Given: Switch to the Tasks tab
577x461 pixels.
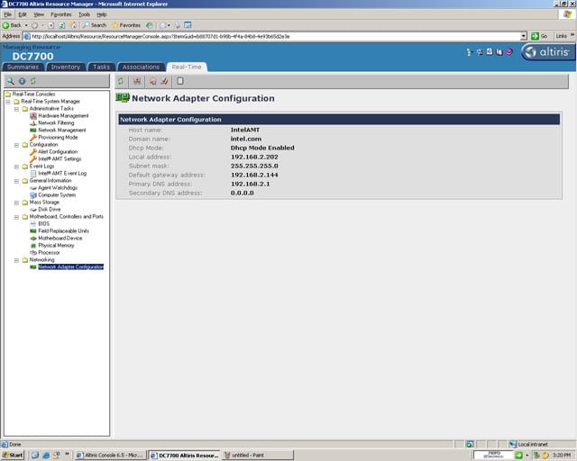Looking at the screenshot, I should pos(102,67).
